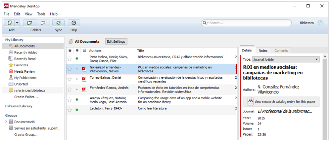
Task: Click the Journal field value
Action: (x=285, y=111)
